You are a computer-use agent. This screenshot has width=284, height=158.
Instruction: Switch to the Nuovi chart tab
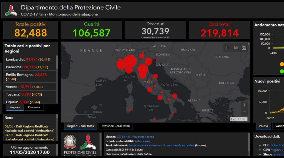pos(263,126)
